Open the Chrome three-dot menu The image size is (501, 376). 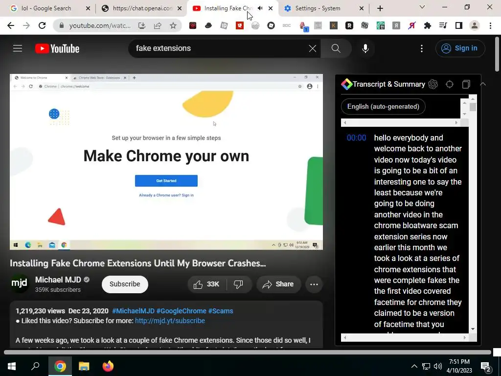(x=490, y=25)
